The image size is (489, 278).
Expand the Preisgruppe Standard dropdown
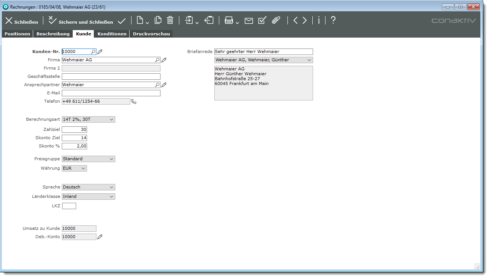point(89,159)
